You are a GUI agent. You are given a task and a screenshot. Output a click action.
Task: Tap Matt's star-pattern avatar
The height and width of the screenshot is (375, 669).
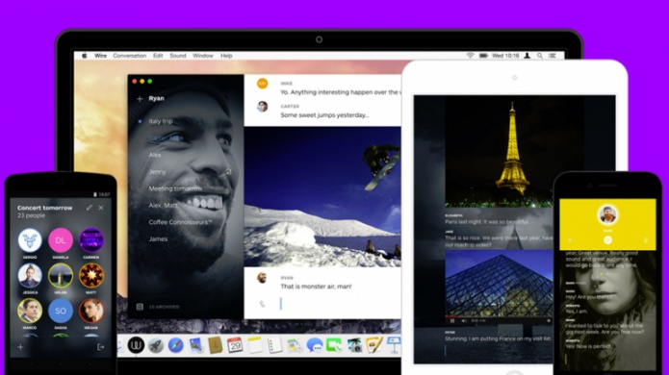click(x=91, y=276)
